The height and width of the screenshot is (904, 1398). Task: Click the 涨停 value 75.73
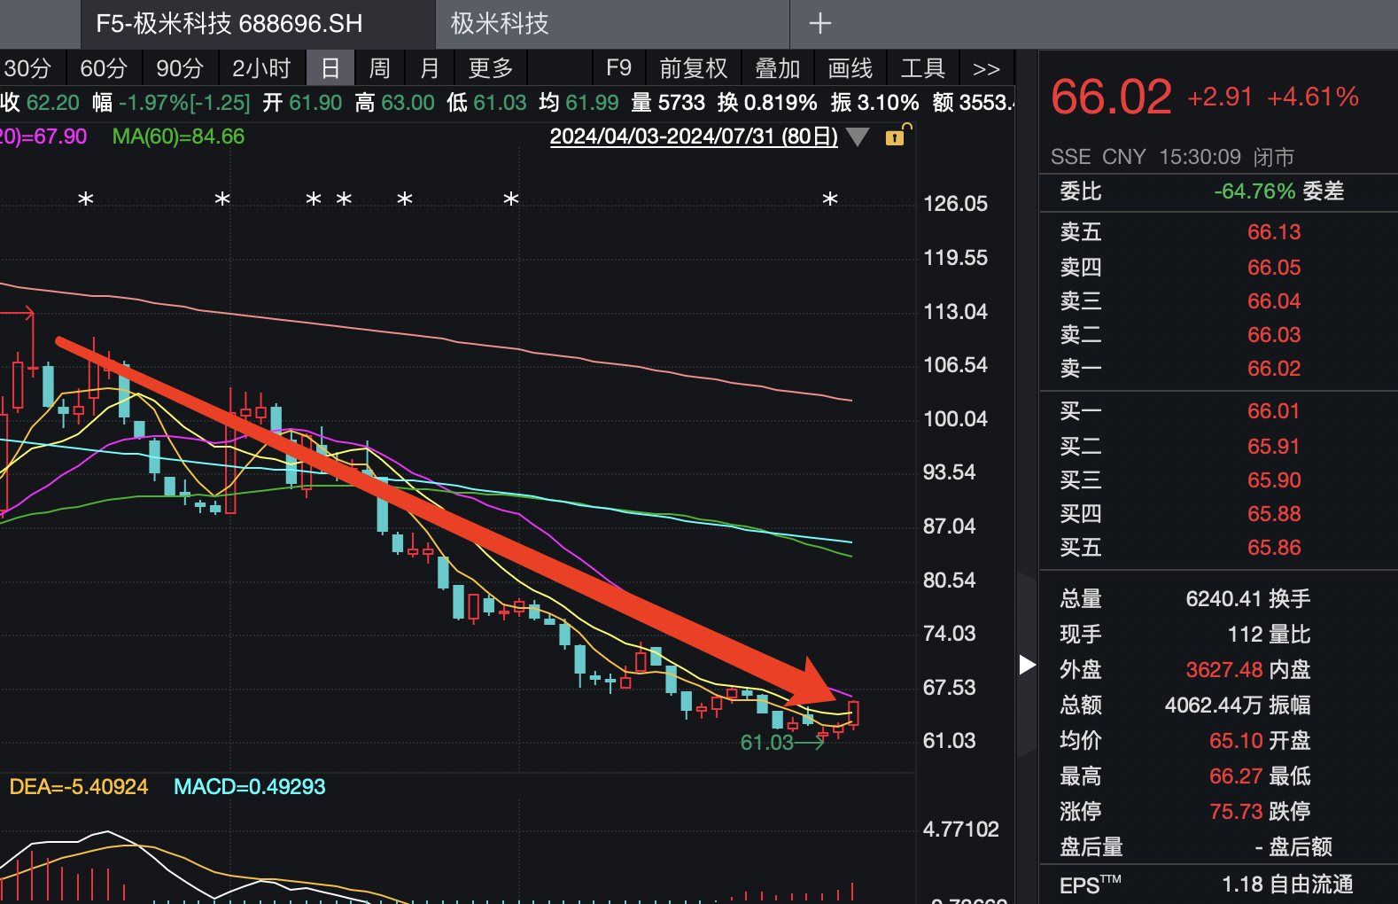coord(1236,812)
